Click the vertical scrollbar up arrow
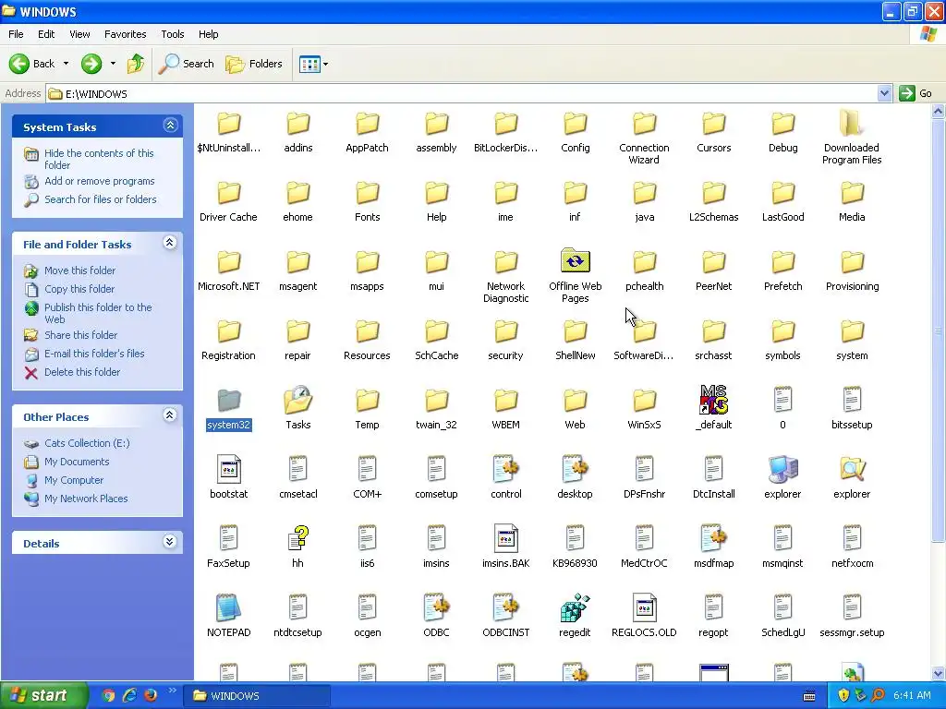 point(939,111)
